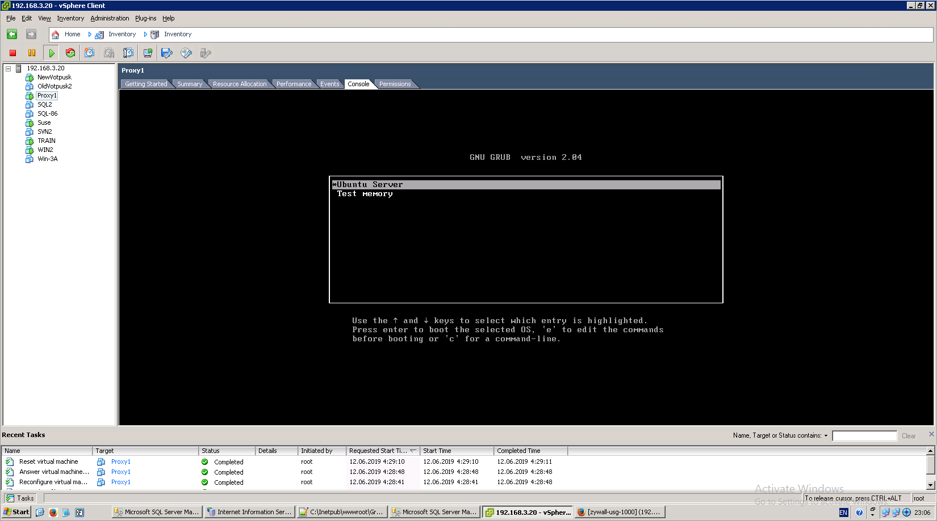The width and height of the screenshot is (937, 521).
Task: Power off VM with red stop icon
Action: [12, 53]
